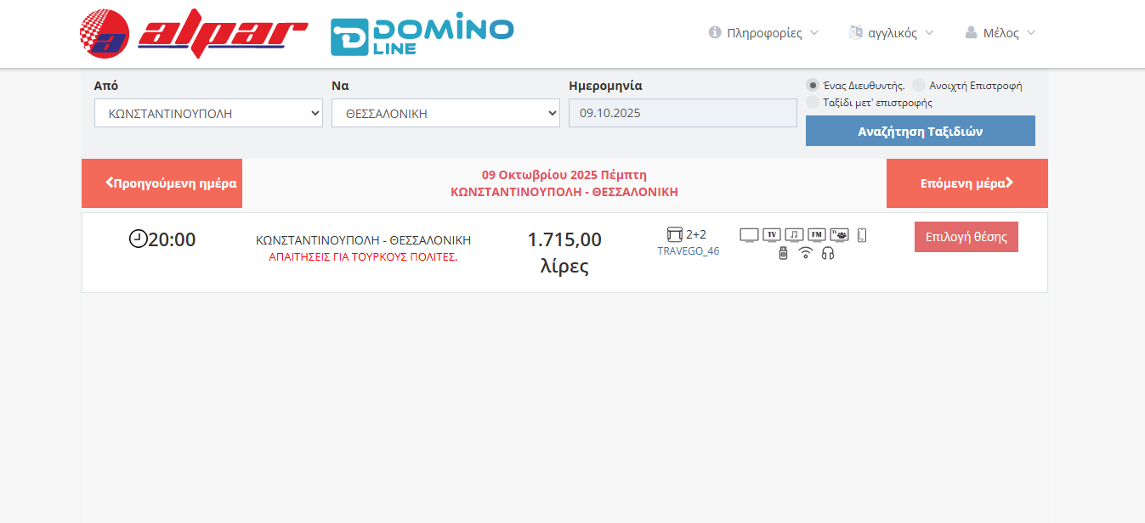The image size is (1145, 523).
Task: Click 'Επιλογή θέσης' for the 20:00 trip
Action: pos(966,237)
